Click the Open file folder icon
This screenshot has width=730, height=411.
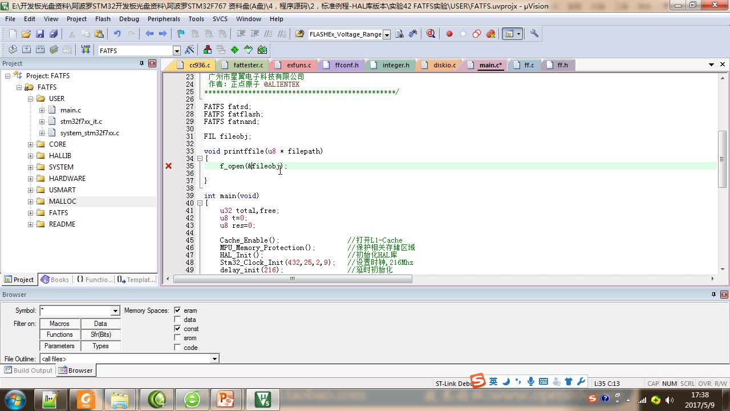(x=26, y=34)
